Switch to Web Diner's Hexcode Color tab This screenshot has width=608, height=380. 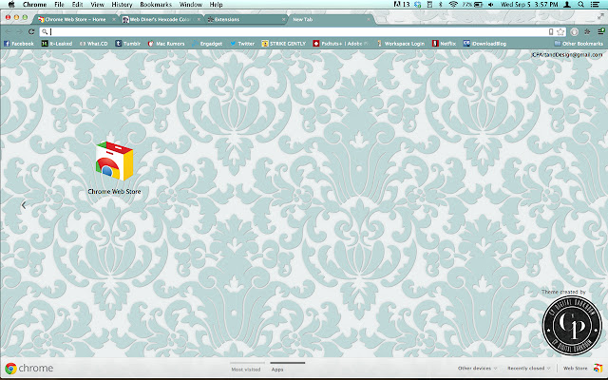(160, 19)
